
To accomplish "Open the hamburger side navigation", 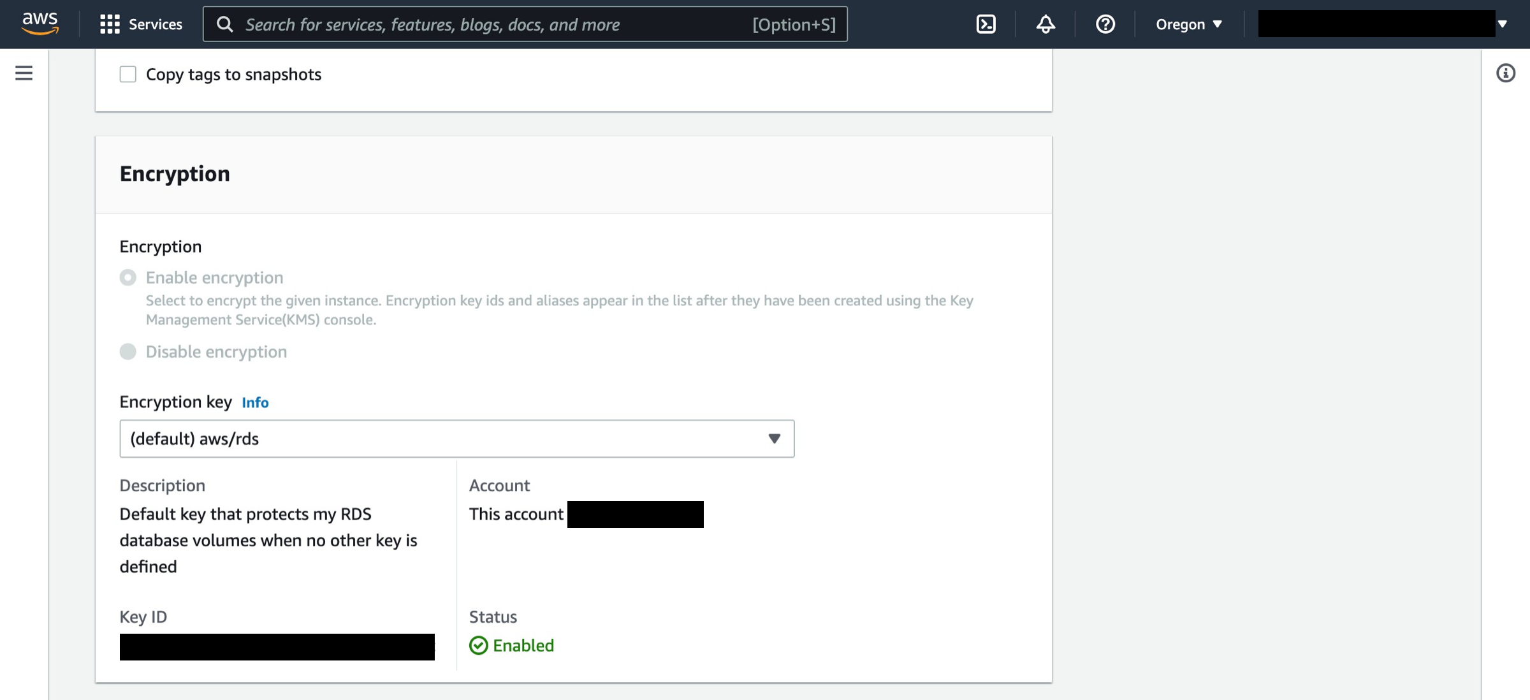I will pyautogui.click(x=24, y=73).
